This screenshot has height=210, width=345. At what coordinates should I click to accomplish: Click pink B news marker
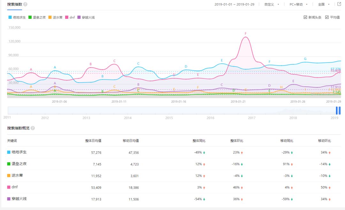(x=90, y=64)
